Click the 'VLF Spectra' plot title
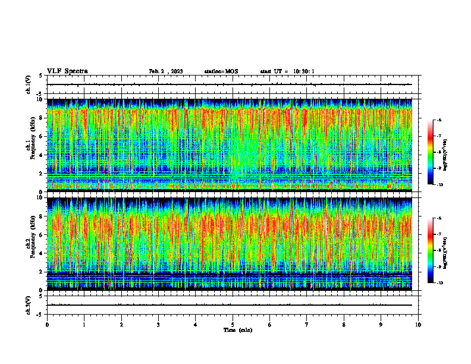 67,71
